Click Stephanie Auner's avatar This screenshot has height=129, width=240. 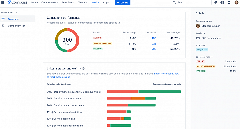pyautogui.click(x=198, y=26)
